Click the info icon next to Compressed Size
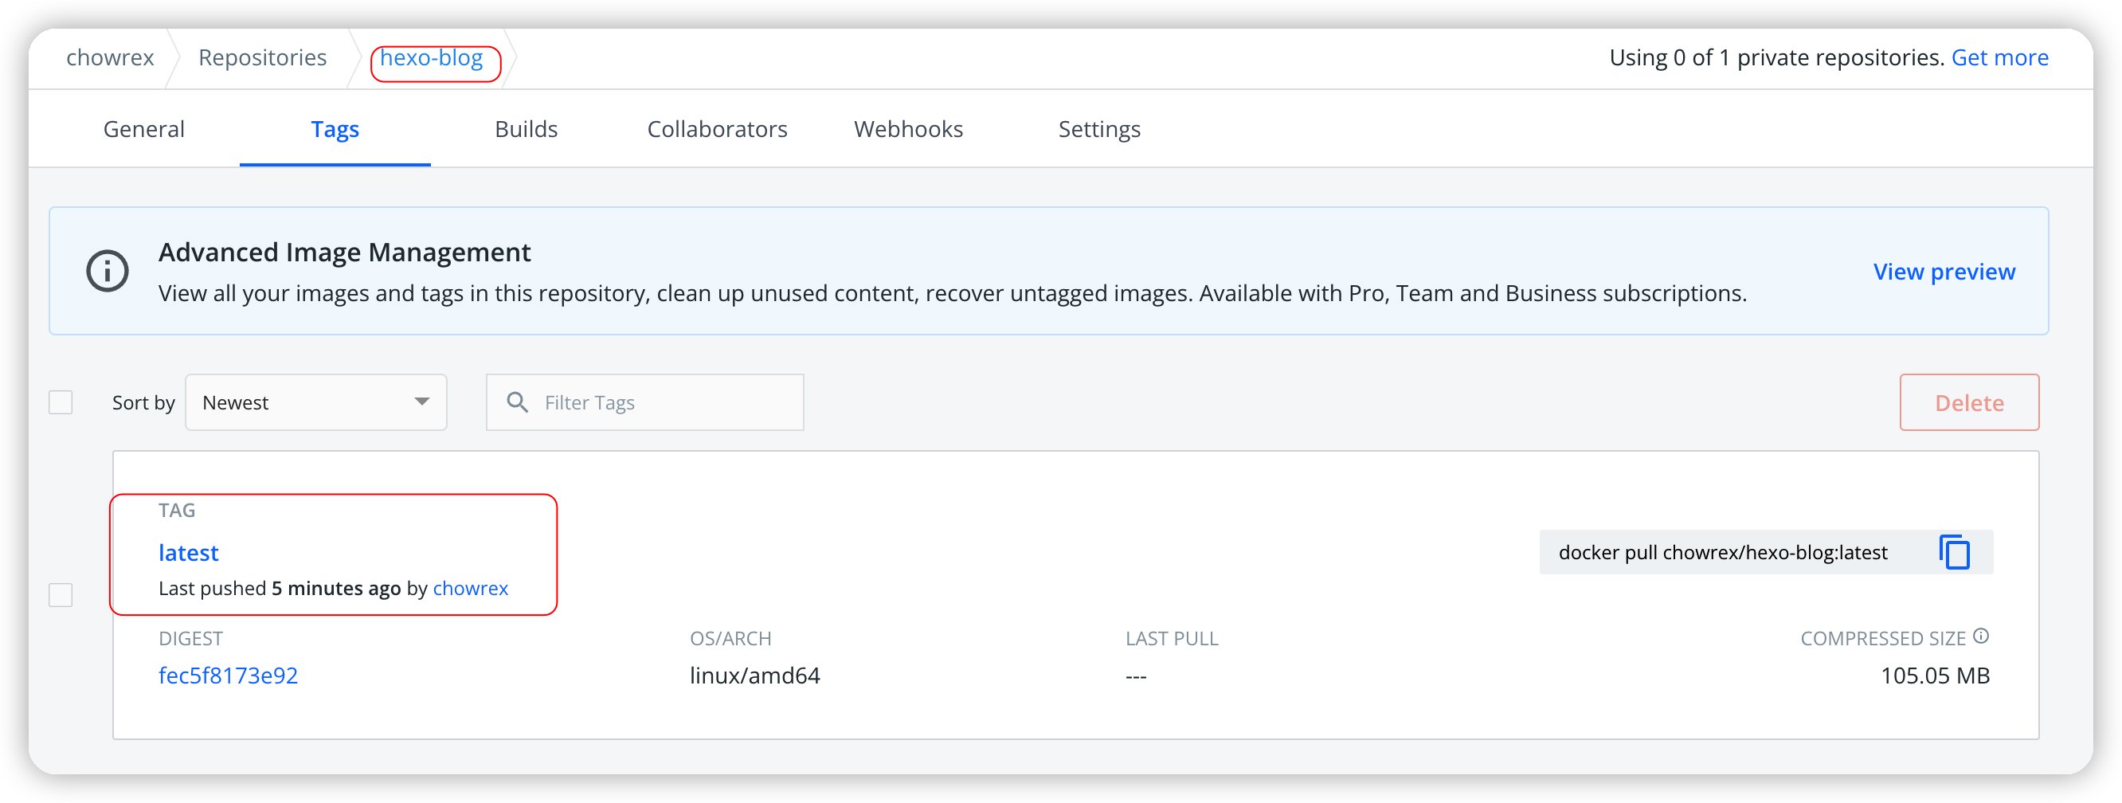Screen dimensions: 2122x803 (x=1981, y=636)
